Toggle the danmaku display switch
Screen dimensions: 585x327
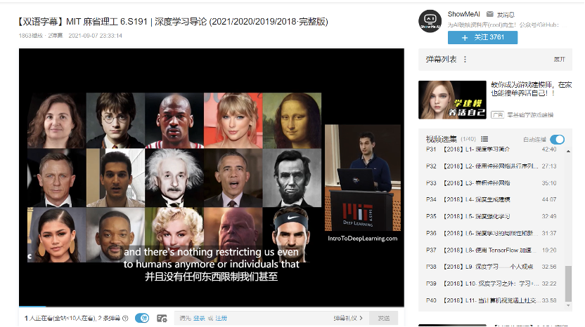point(142,318)
